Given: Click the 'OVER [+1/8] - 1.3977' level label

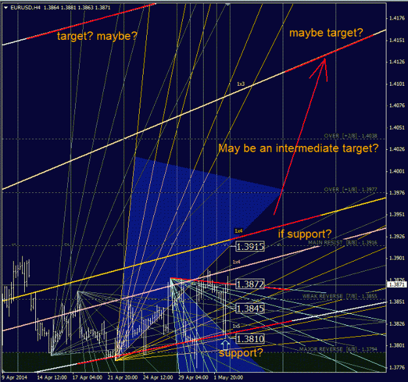Looking at the screenshot, I should 351,189.
